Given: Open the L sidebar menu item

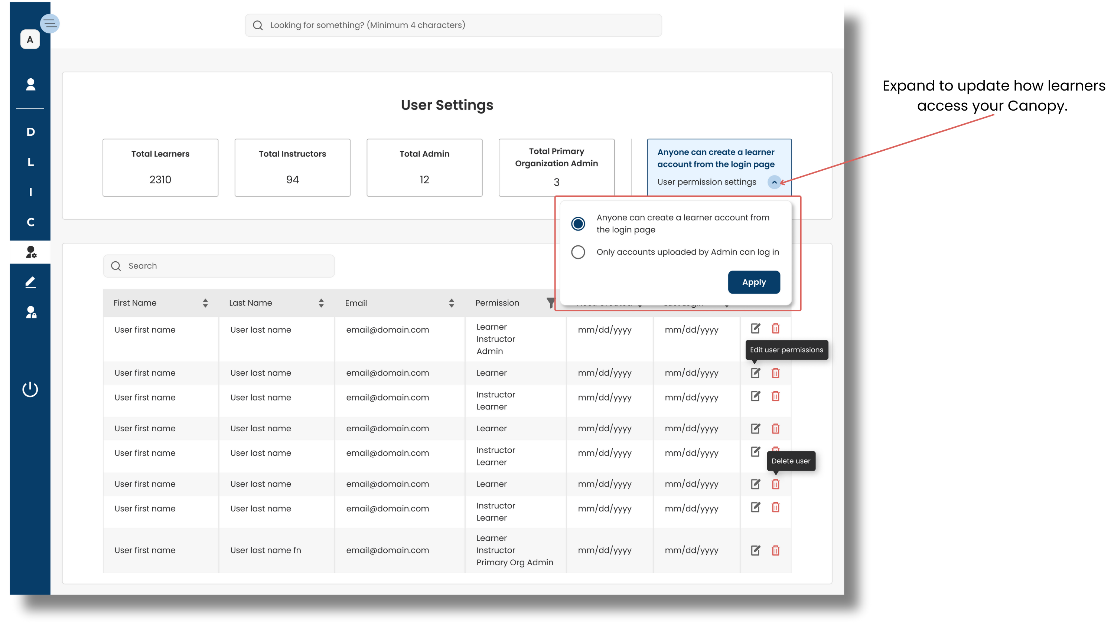Looking at the screenshot, I should 30,162.
